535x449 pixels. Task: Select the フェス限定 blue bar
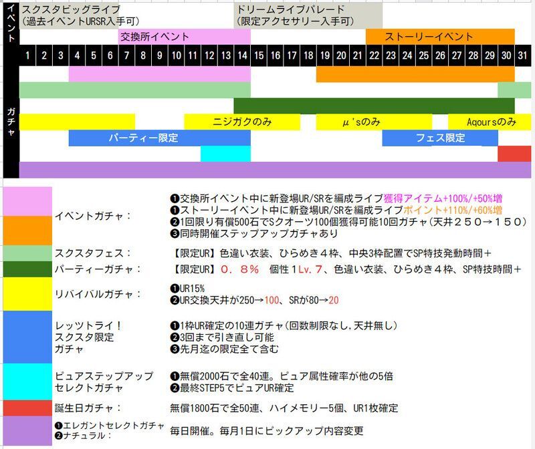[x=439, y=138]
